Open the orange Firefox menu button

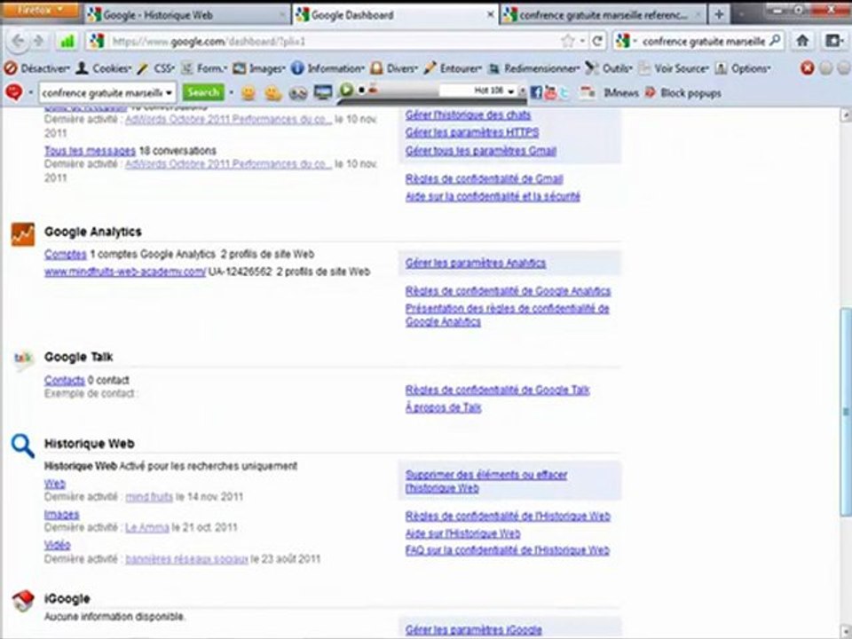point(40,11)
